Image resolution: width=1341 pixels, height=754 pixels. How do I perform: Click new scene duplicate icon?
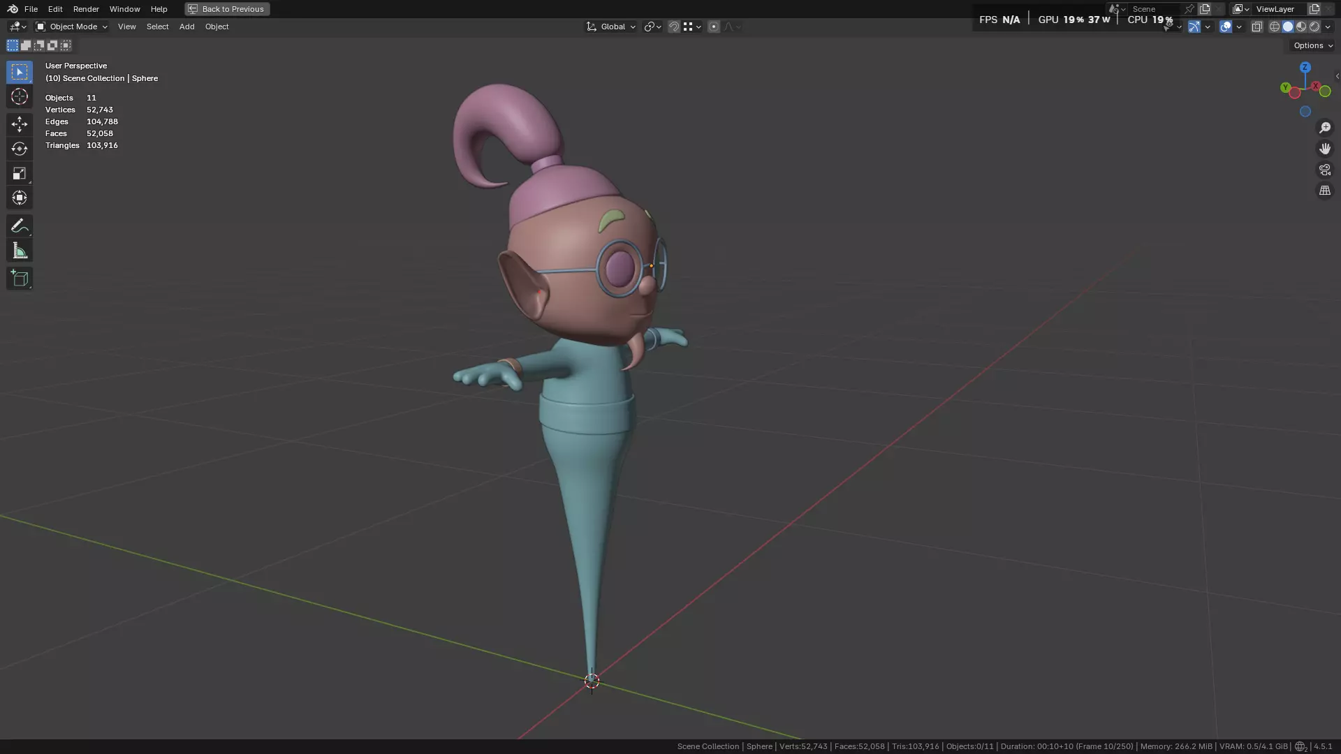(x=1205, y=9)
